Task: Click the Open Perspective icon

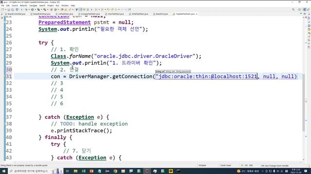Action: (299, 10)
